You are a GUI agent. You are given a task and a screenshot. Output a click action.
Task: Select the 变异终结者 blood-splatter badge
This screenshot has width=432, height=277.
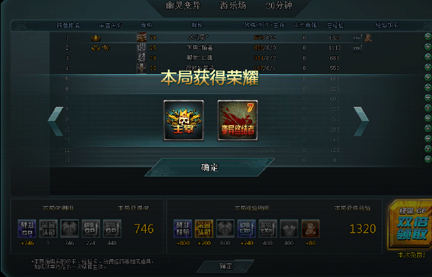pyautogui.click(x=238, y=120)
